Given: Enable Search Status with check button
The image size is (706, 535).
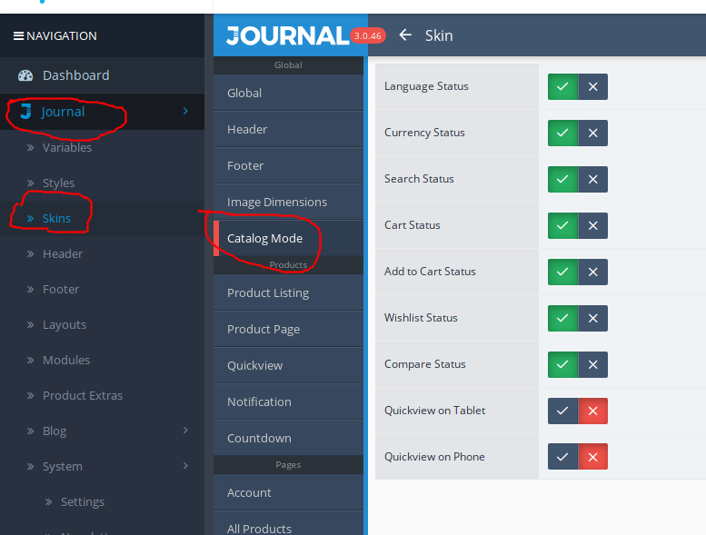Looking at the screenshot, I should click(562, 179).
